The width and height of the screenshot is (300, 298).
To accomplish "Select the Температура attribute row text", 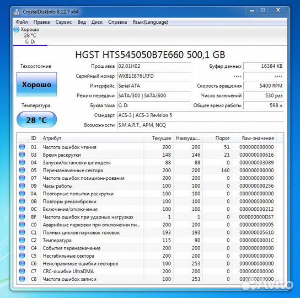I will click(57, 240).
